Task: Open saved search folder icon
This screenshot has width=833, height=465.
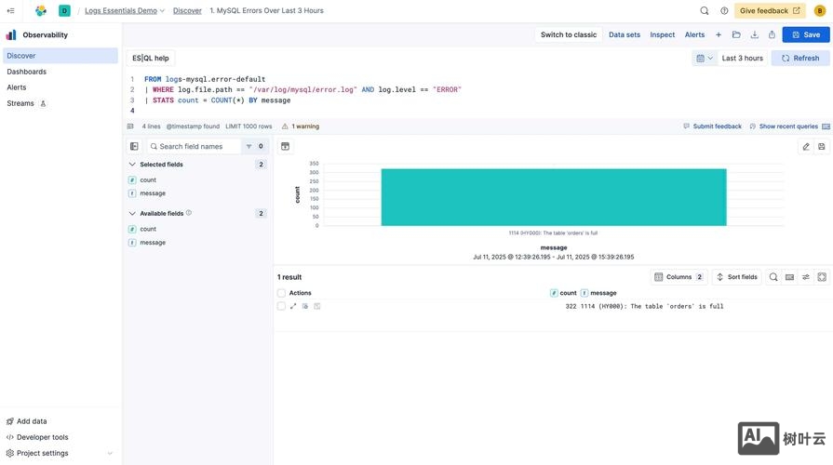Action: 736,34
